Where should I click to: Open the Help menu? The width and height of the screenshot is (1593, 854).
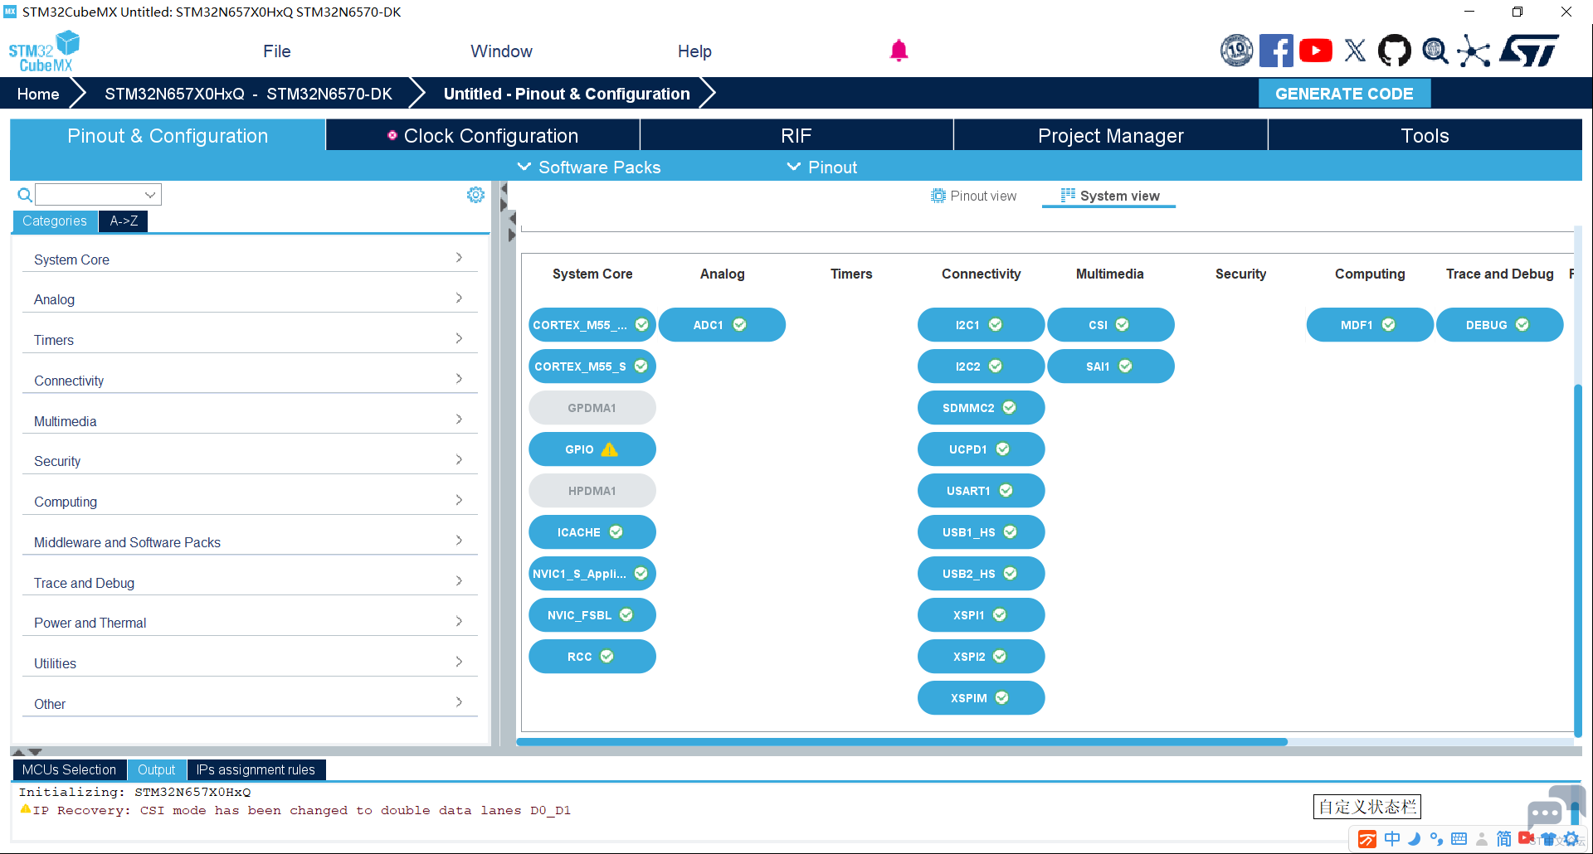point(694,51)
